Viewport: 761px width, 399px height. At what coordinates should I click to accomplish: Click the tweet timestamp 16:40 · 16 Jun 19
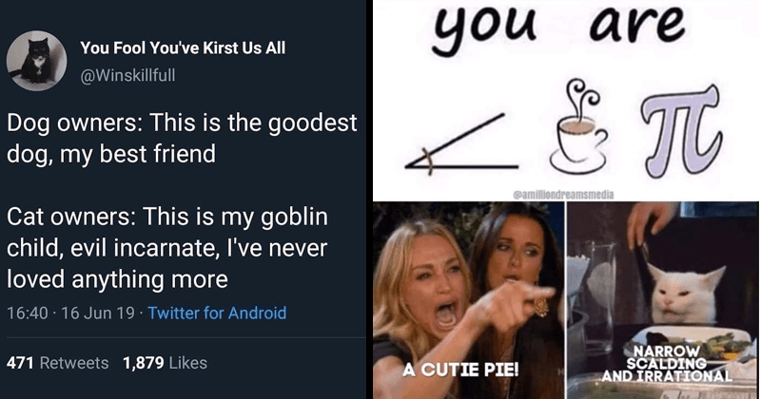pyautogui.click(x=70, y=313)
